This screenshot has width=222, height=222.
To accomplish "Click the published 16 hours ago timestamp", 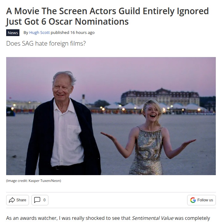I will (x=73, y=33).
